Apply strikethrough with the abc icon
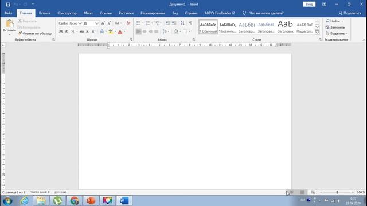This screenshot has width=367, height=206. (x=81, y=31)
